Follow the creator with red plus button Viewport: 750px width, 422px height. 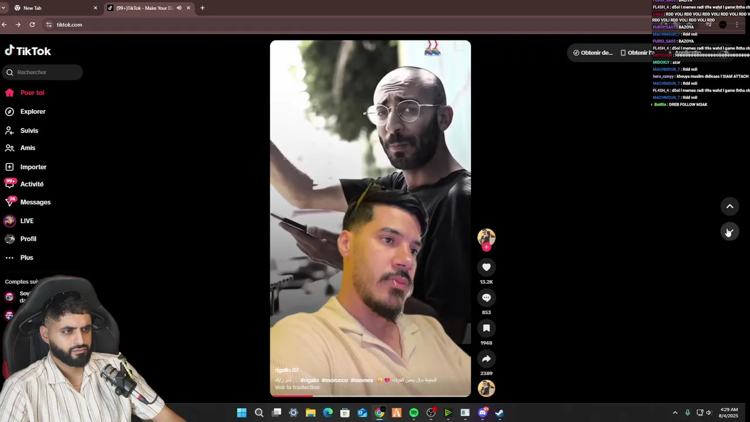point(486,247)
